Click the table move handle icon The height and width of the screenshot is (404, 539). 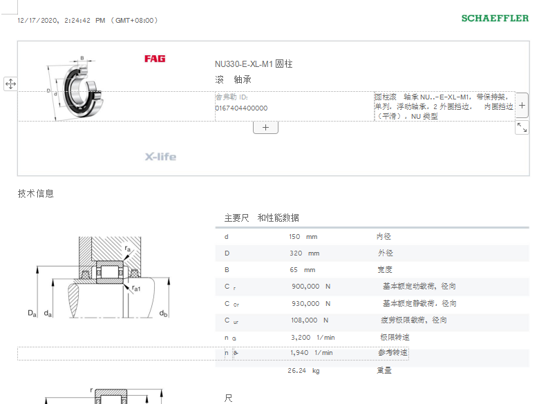click(x=10, y=84)
